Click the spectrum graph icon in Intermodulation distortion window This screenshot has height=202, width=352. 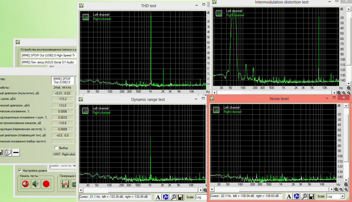point(219,13)
